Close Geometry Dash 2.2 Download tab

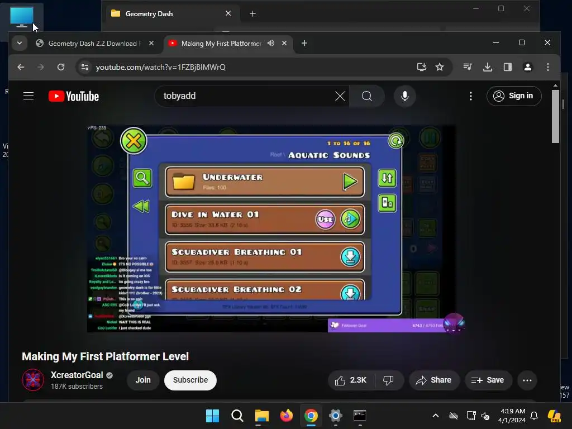151,43
